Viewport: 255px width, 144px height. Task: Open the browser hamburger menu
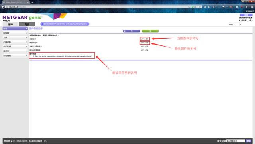coord(252,7)
